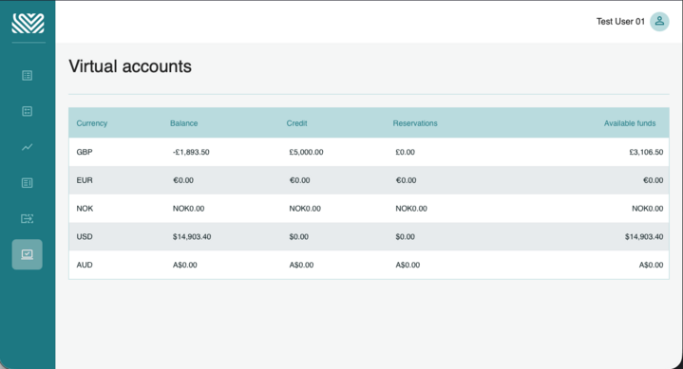Select the EUR currency row
The image size is (683, 369).
[369, 180]
